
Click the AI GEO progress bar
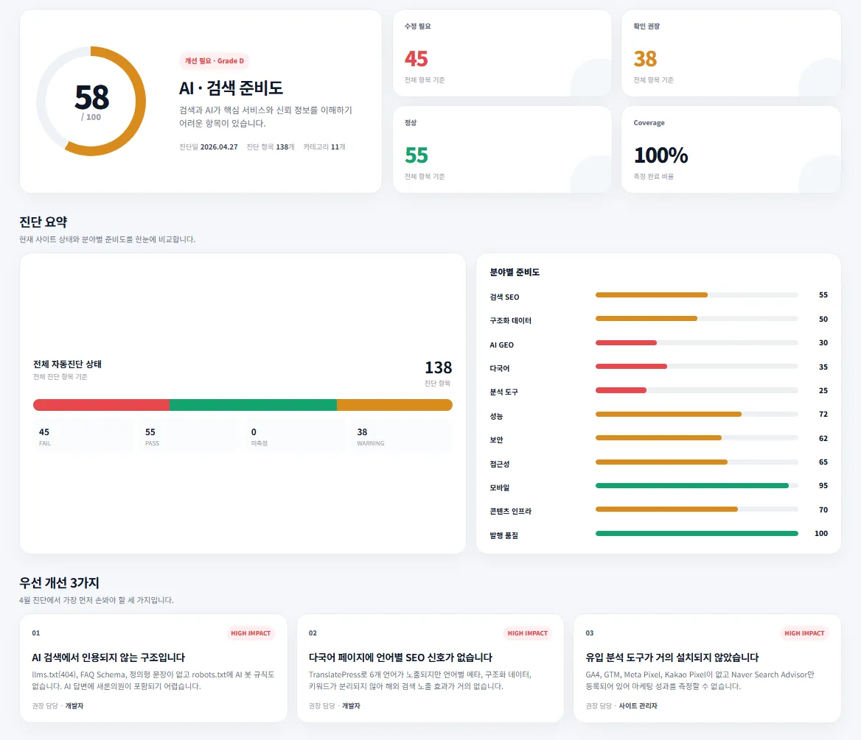click(697, 343)
